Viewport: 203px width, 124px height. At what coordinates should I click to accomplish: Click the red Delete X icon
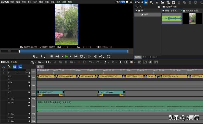(x=79, y=62)
